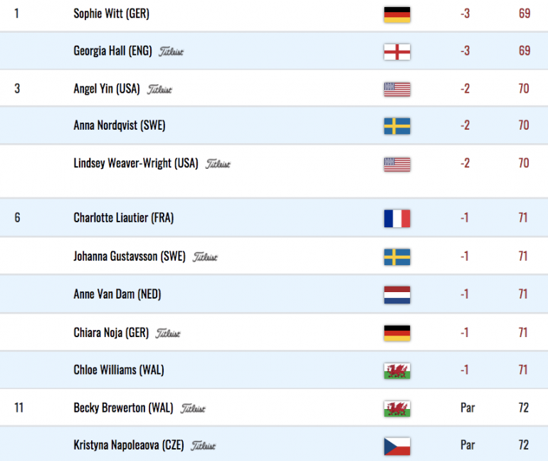Click the Czech flag beside Kristyna Napoleaova
Image resolution: width=548 pixels, height=461 pixels.
click(396, 446)
